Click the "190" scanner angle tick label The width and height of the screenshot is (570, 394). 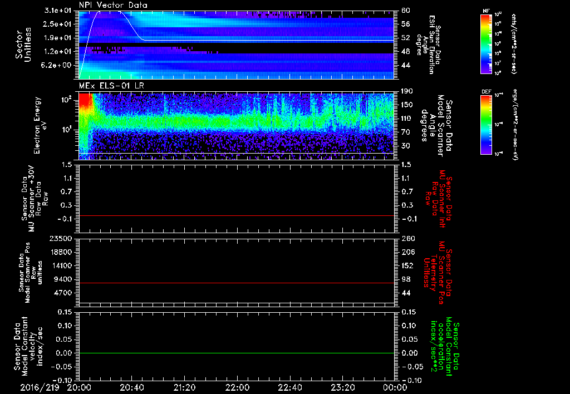coord(407,91)
